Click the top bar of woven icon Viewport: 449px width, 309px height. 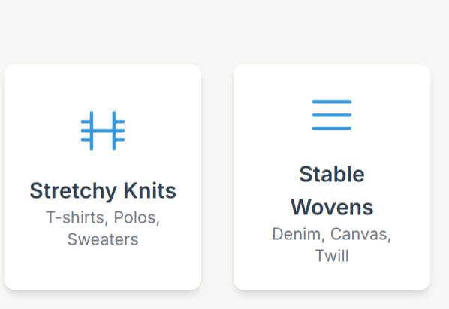332,101
